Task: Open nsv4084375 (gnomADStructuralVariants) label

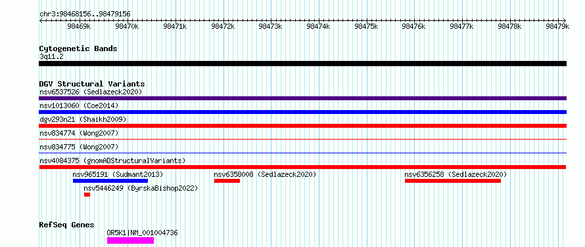Action: [x=112, y=161]
